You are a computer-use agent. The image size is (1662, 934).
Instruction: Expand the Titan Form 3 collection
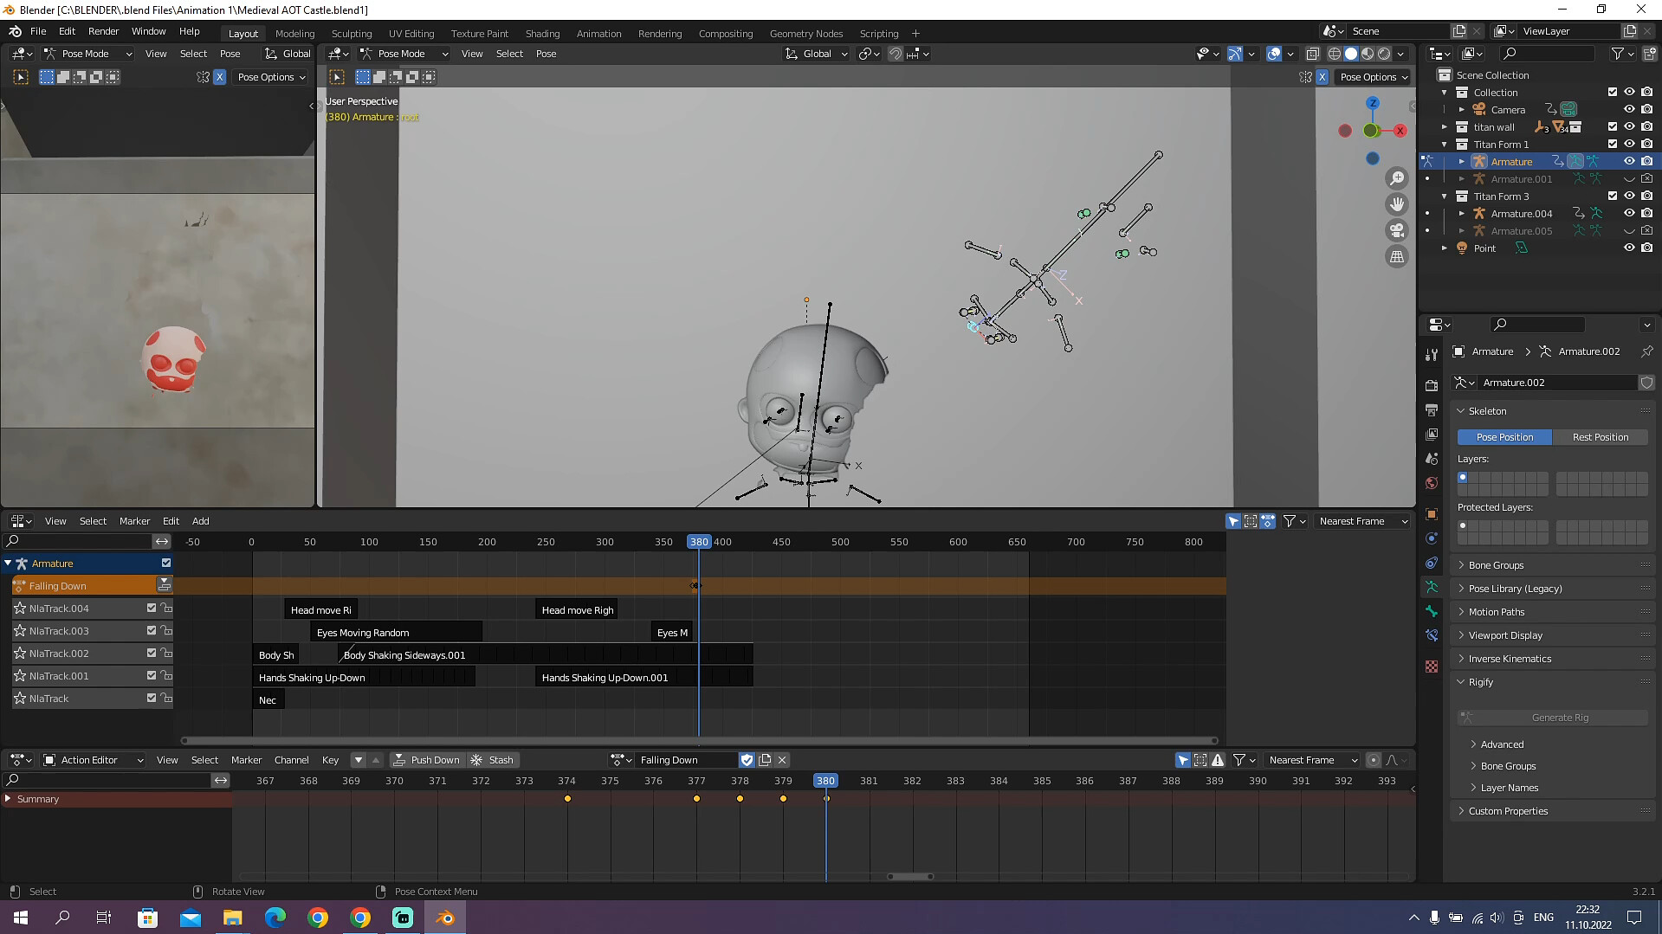click(x=1445, y=196)
